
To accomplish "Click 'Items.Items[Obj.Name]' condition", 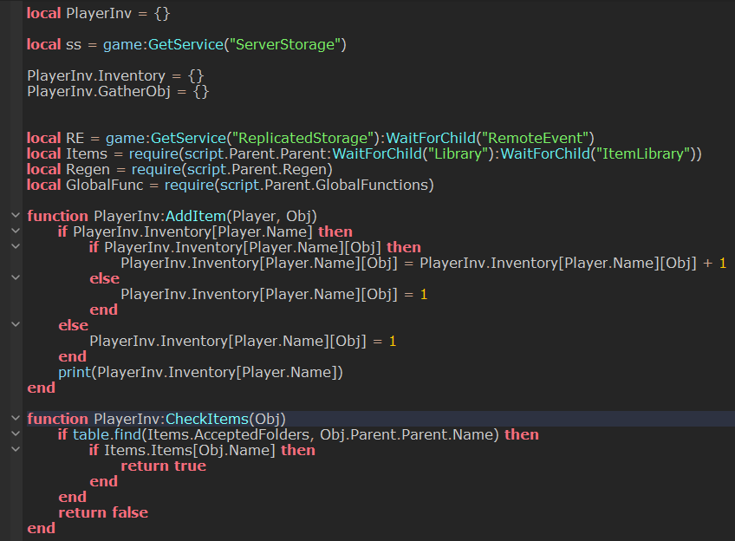I will [190, 450].
